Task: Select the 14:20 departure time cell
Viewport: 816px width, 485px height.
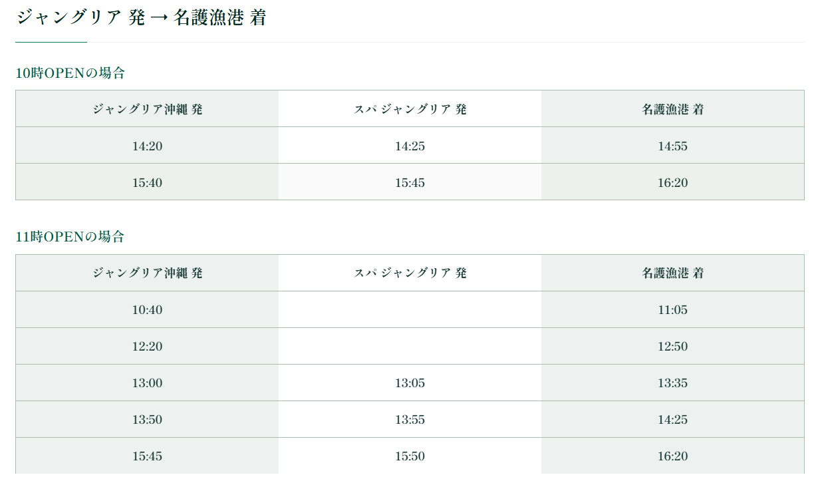Action: pos(147,146)
